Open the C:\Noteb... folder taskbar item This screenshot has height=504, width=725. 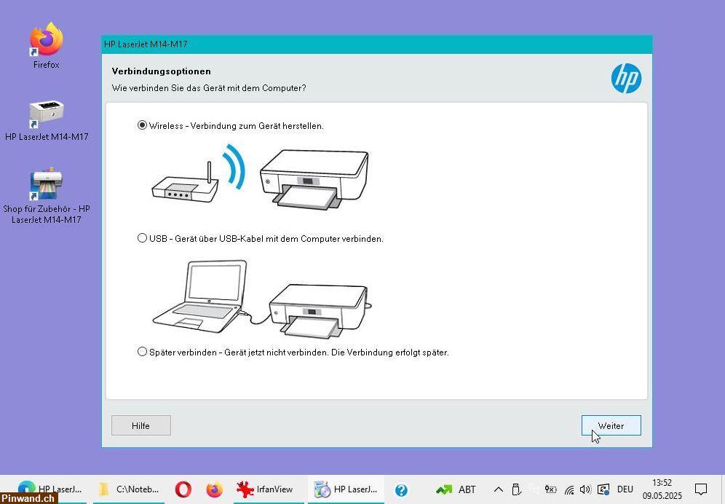[x=129, y=489]
